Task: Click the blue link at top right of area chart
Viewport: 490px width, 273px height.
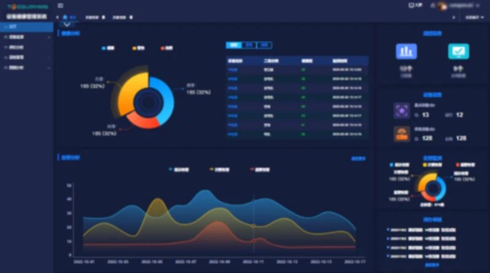Action: click(358, 159)
